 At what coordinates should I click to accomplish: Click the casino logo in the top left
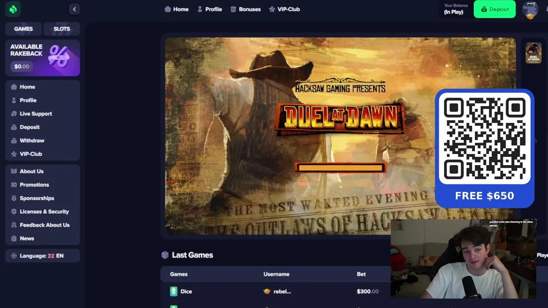(13, 9)
